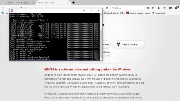Open the first bookmark folder on bookmarks bar
This screenshot has width=180, height=101.
click(x=5, y=13)
